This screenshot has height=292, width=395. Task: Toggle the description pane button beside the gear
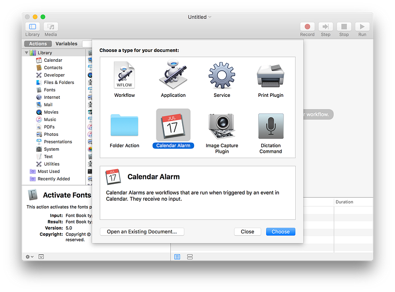[41, 257]
